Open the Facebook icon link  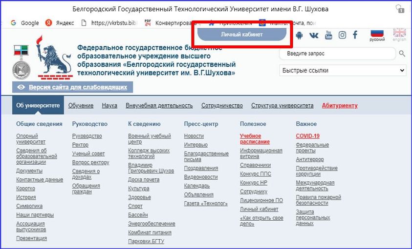(355, 35)
